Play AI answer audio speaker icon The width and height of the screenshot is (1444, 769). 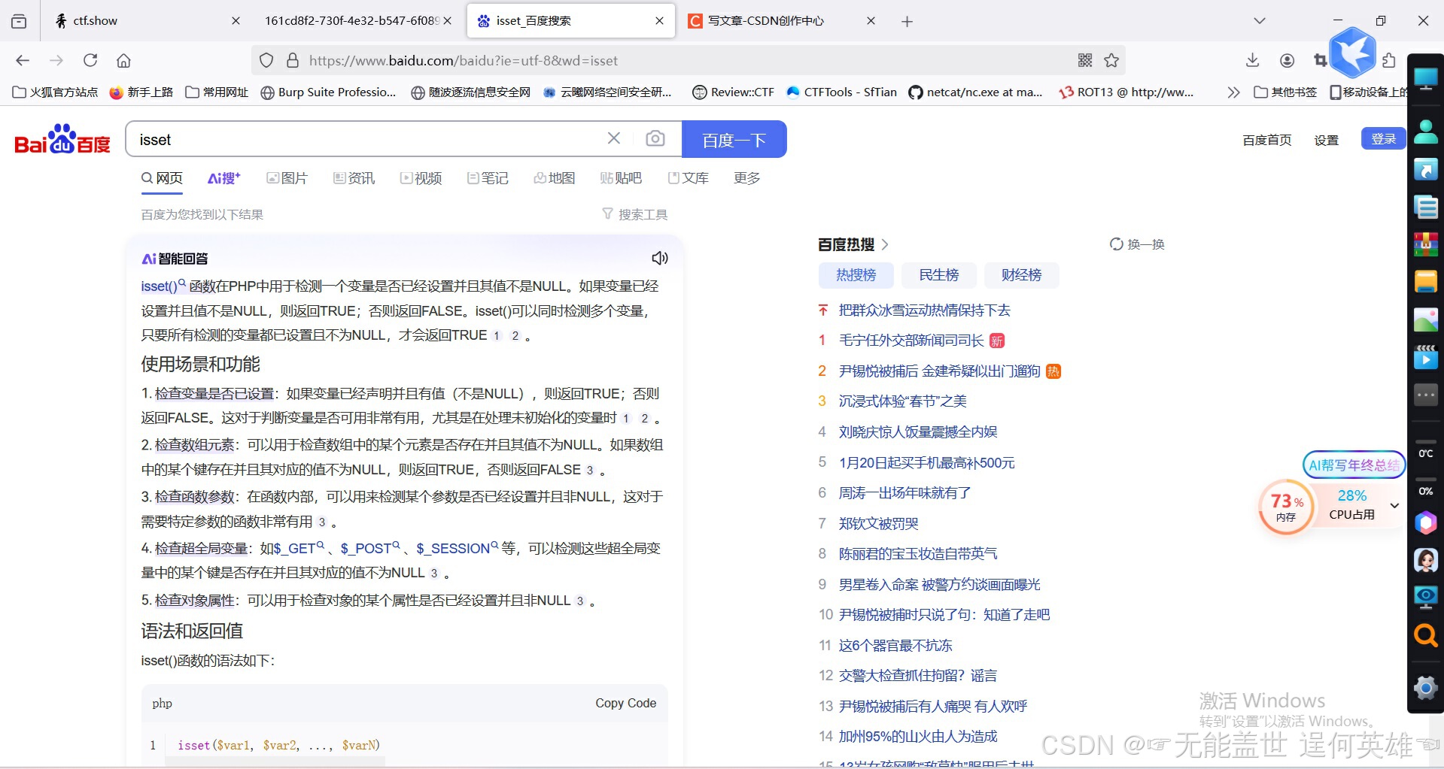pyautogui.click(x=660, y=258)
